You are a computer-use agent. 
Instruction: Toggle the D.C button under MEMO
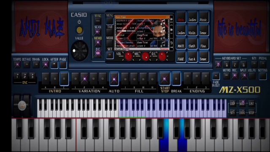pyautogui.click(x=97, y=54)
